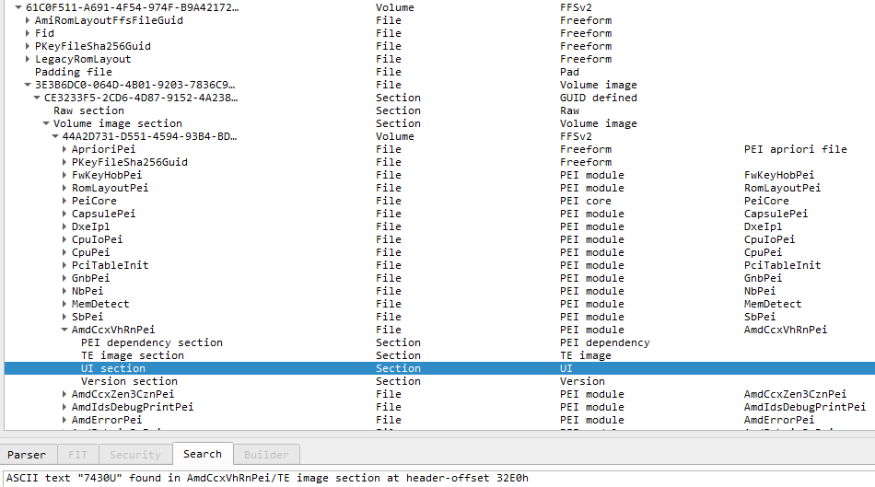Click the MemDetect file row
This screenshot has height=487, width=875.
click(100, 304)
